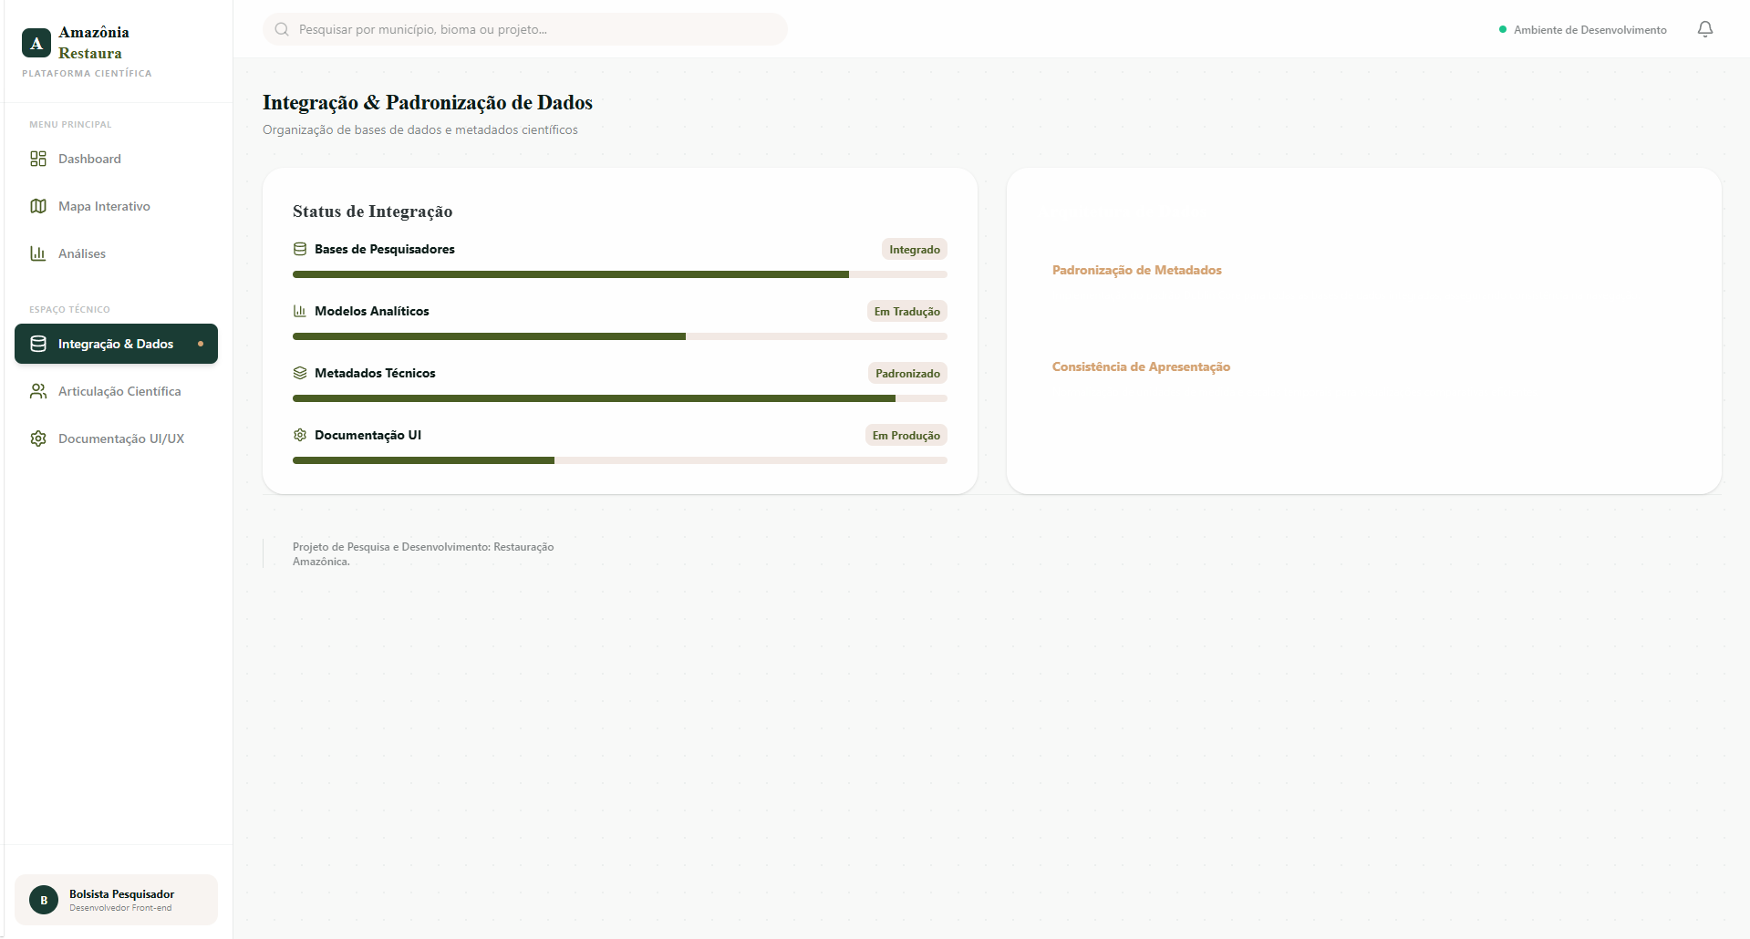Image resolution: width=1750 pixels, height=939 pixels.
Task: Click the Integrado status badge
Action: tap(914, 250)
